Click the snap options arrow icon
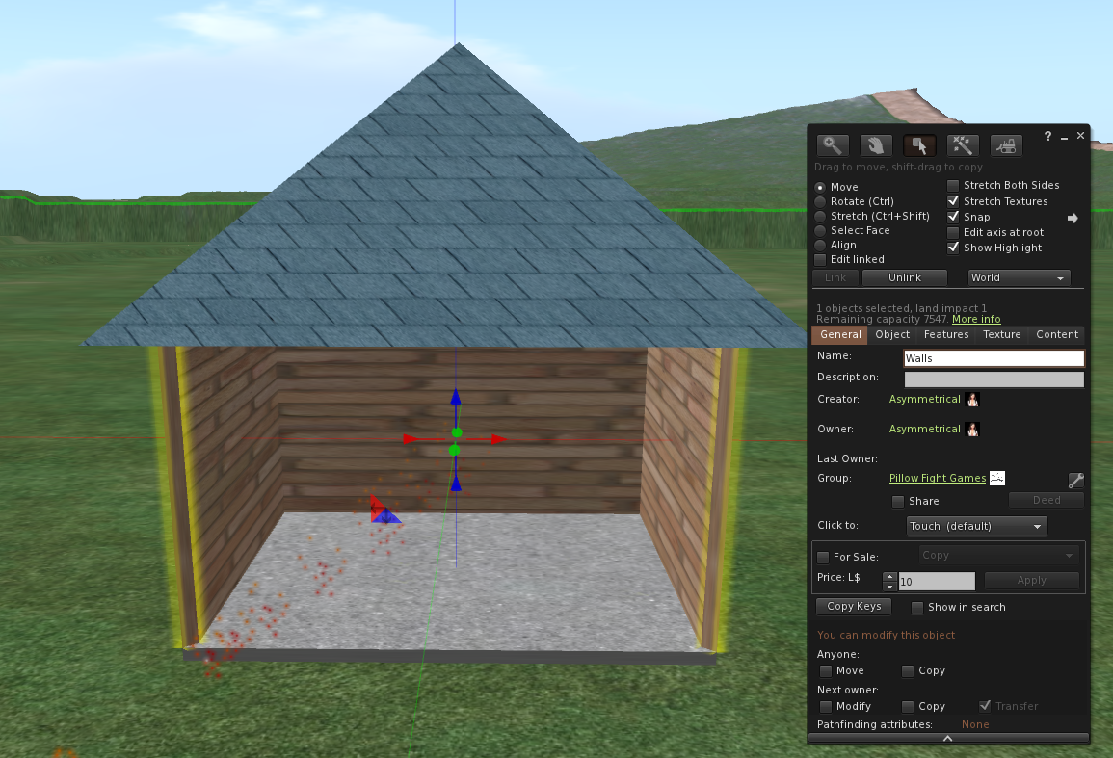 (x=1073, y=218)
